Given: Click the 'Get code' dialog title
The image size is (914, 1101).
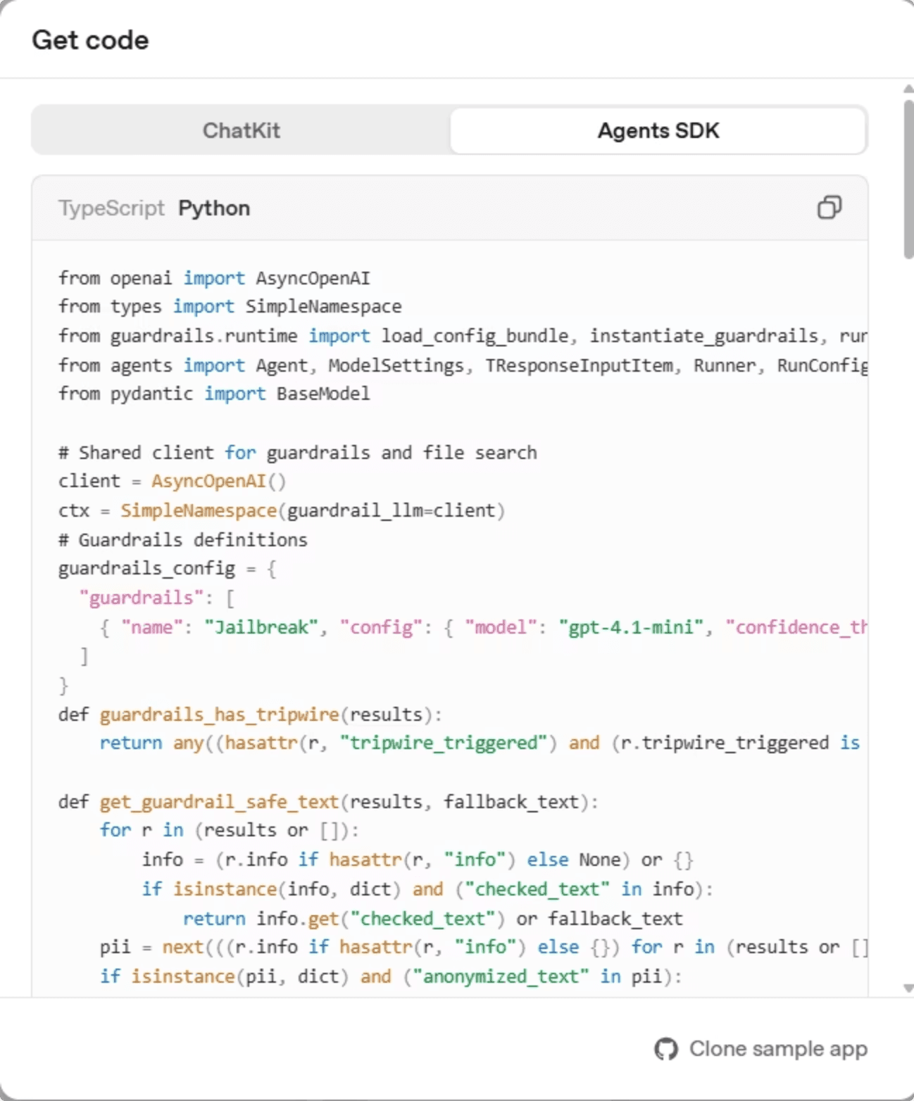Looking at the screenshot, I should [x=90, y=40].
